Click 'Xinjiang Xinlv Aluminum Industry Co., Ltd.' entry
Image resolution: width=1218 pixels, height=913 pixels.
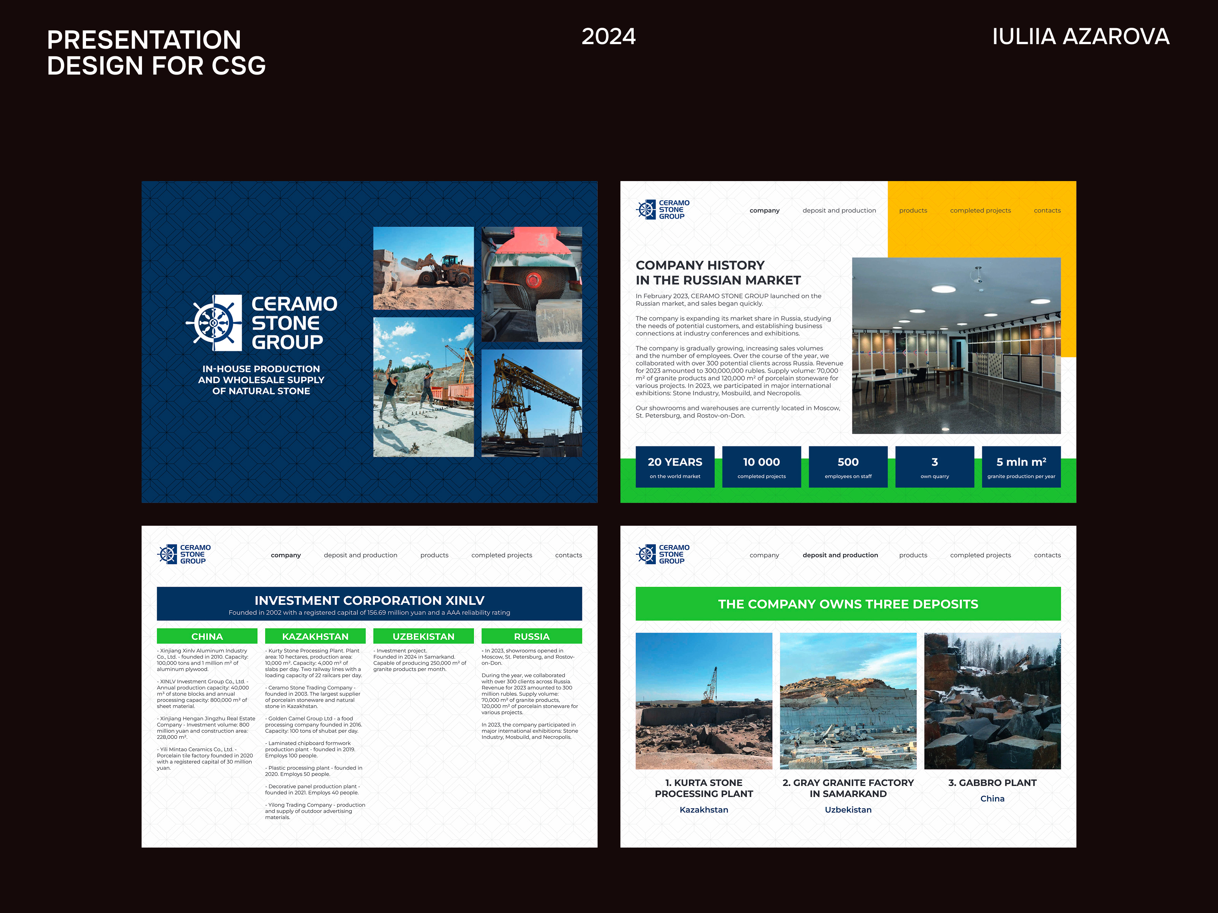(x=202, y=660)
